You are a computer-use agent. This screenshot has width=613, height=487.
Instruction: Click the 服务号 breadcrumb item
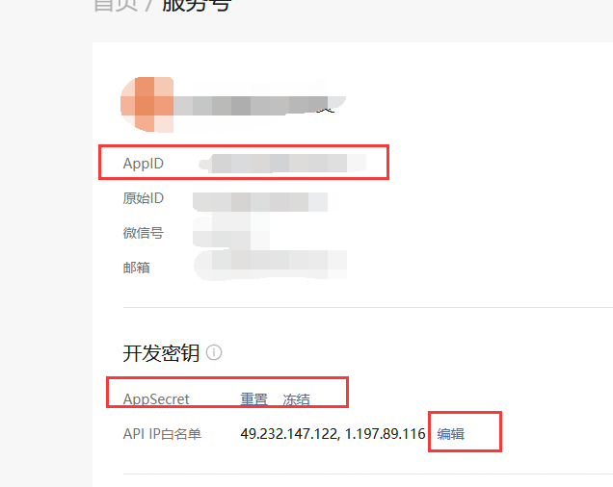[196, 6]
